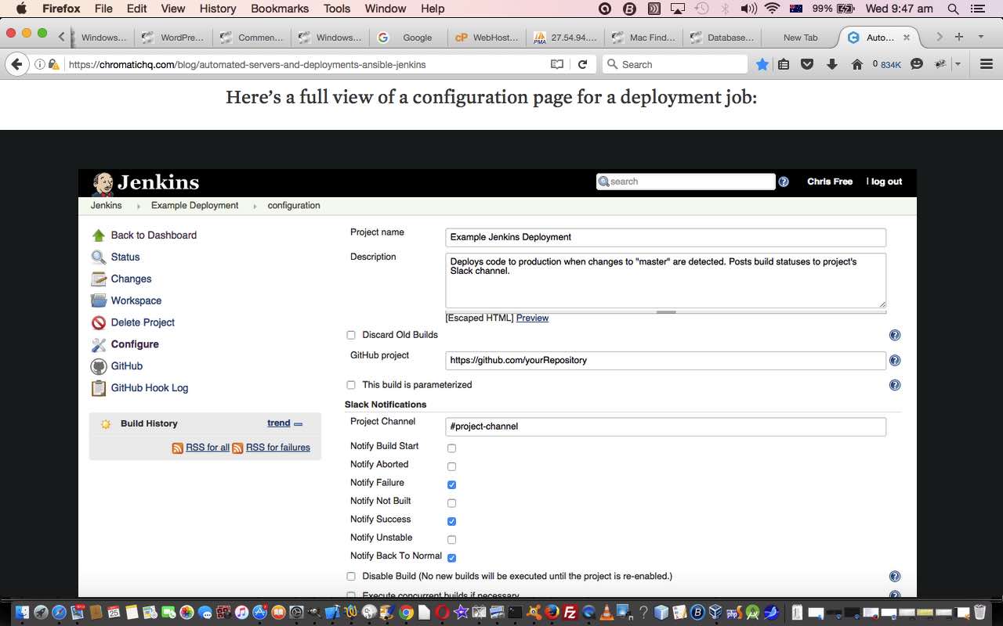
Task: Open the Tools menu
Action: coord(337,9)
